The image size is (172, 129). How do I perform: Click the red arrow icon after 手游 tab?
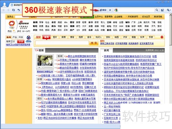162,37
